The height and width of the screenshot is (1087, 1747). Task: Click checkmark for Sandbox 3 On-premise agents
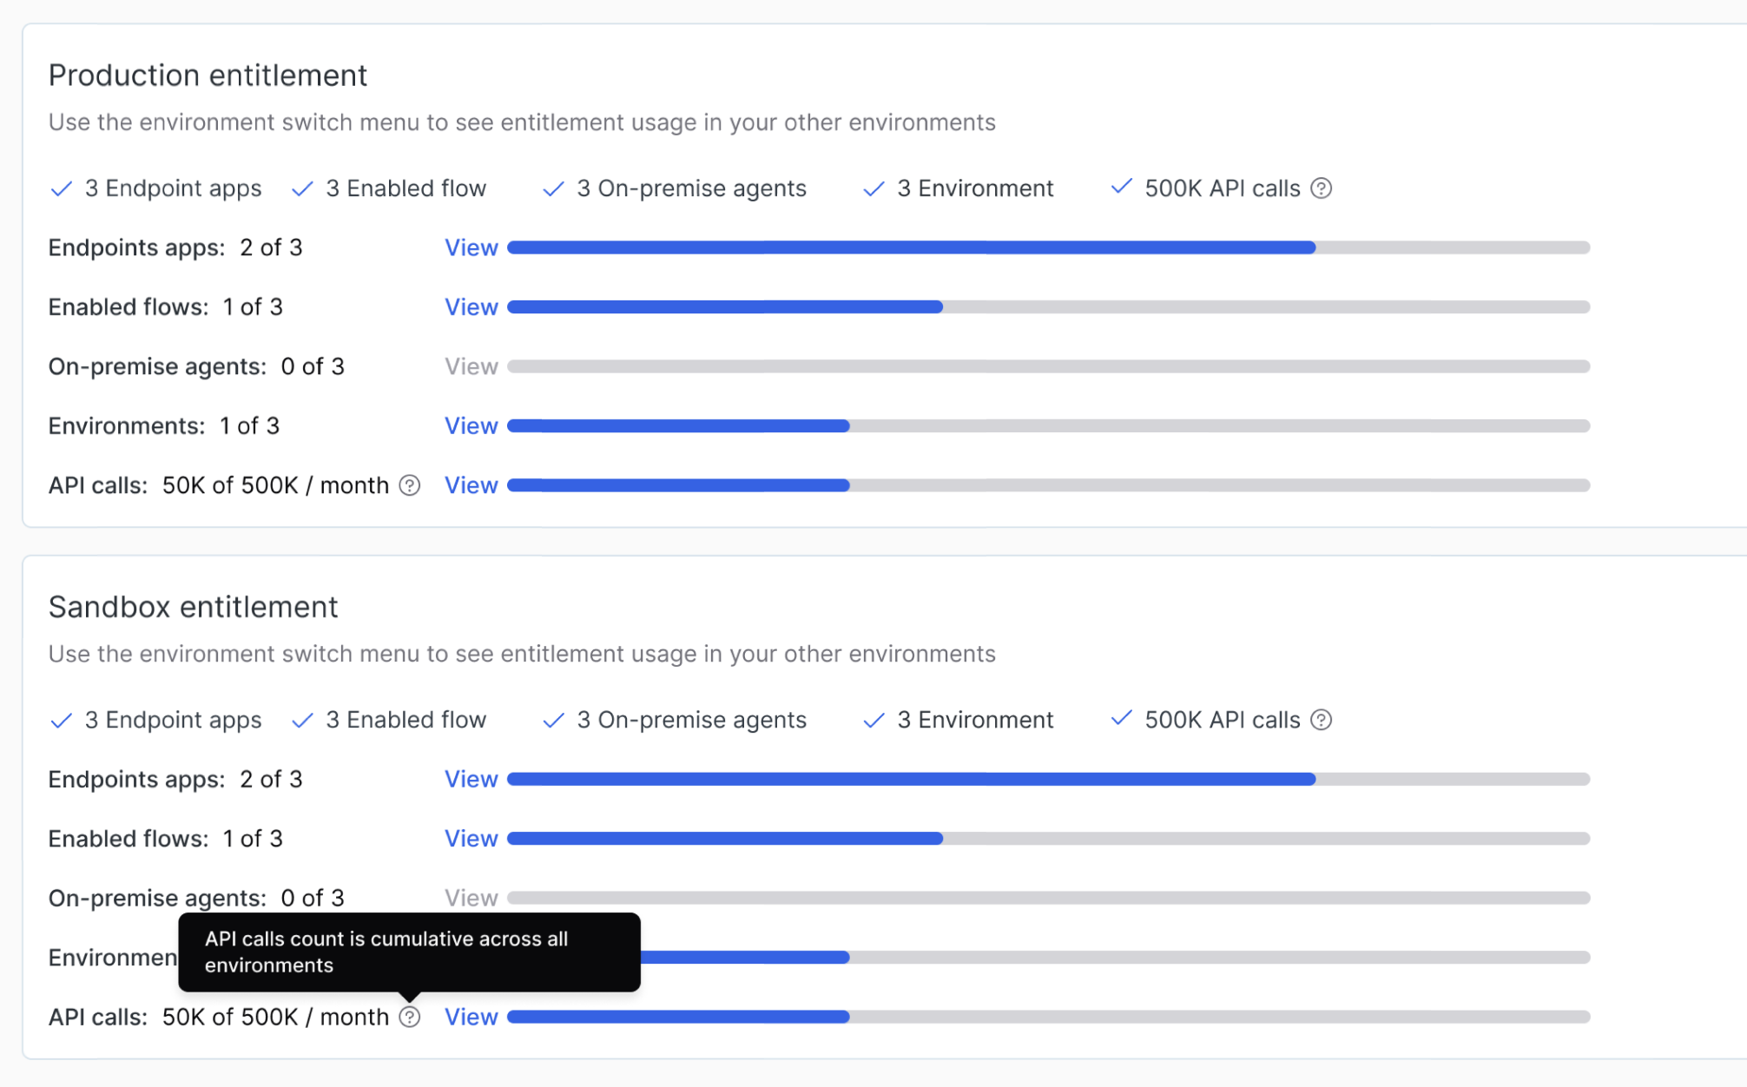553,720
